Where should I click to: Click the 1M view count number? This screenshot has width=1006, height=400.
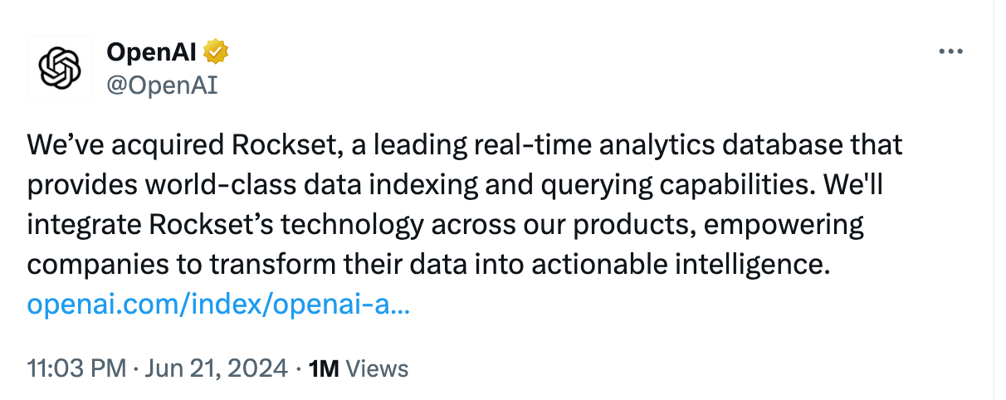pos(323,368)
